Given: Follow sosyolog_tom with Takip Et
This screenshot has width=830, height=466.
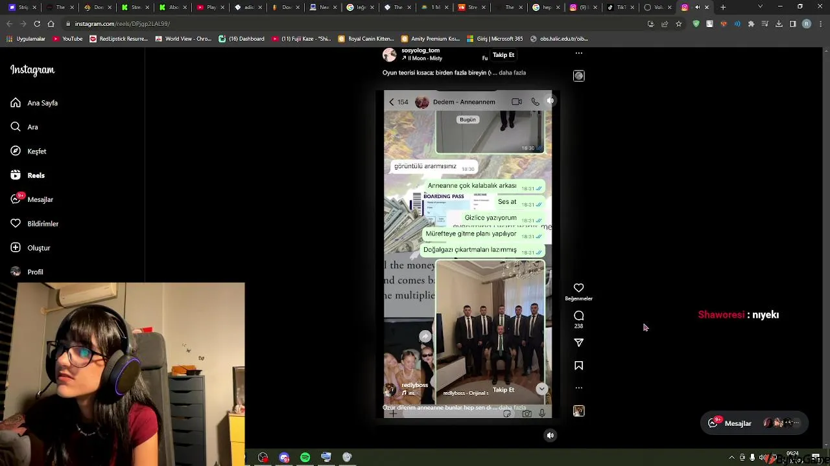Looking at the screenshot, I should tap(503, 55).
